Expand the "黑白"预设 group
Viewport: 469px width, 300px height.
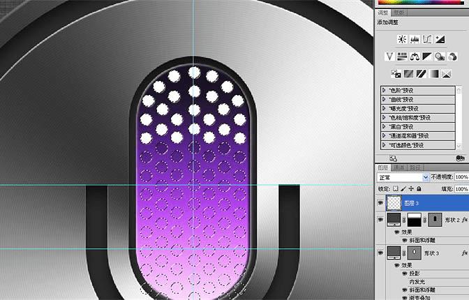point(384,126)
